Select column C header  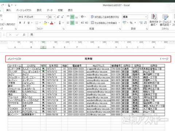point(43,47)
